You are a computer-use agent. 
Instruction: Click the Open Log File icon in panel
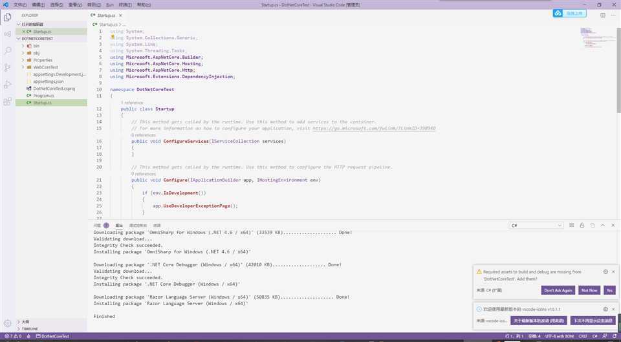(593, 225)
